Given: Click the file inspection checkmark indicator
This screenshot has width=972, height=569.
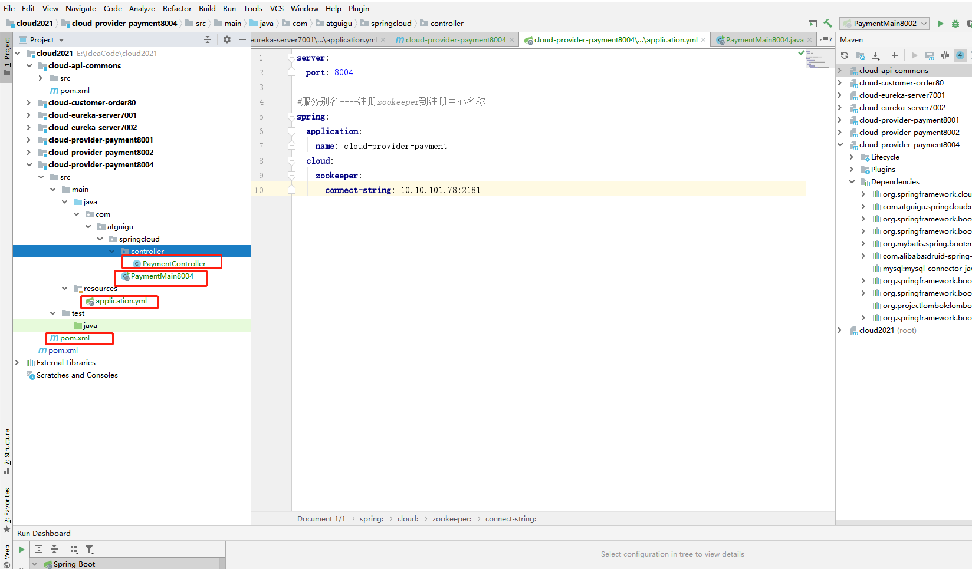Looking at the screenshot, I should (802, 53).
